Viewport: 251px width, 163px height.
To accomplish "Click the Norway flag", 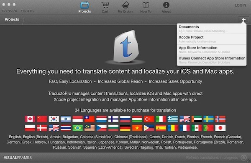I will pos(220,119).
